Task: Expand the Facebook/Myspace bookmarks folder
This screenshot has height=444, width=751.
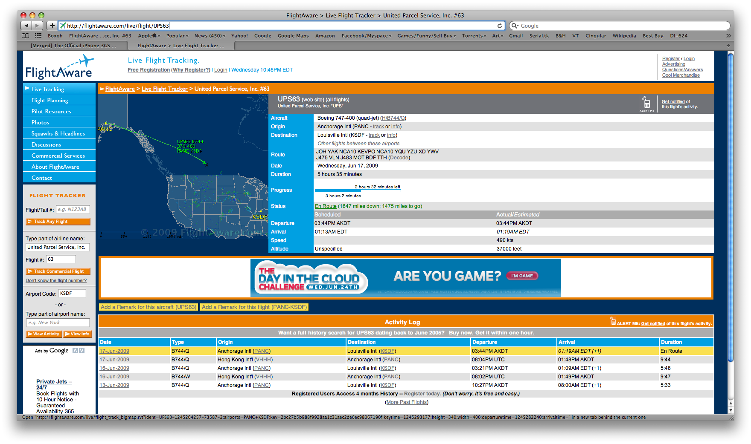Action: [x=367, y=36]
